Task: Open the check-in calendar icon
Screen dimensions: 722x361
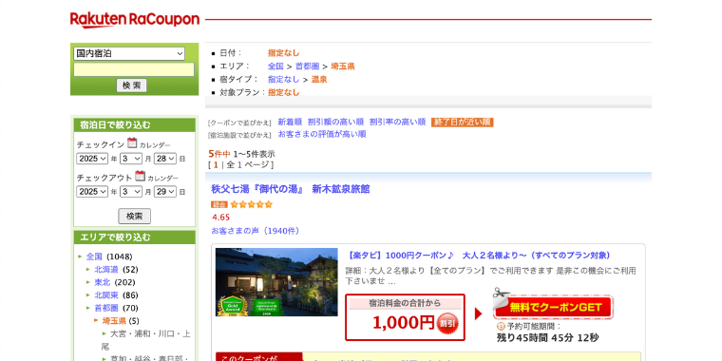Action: point(132,142)
